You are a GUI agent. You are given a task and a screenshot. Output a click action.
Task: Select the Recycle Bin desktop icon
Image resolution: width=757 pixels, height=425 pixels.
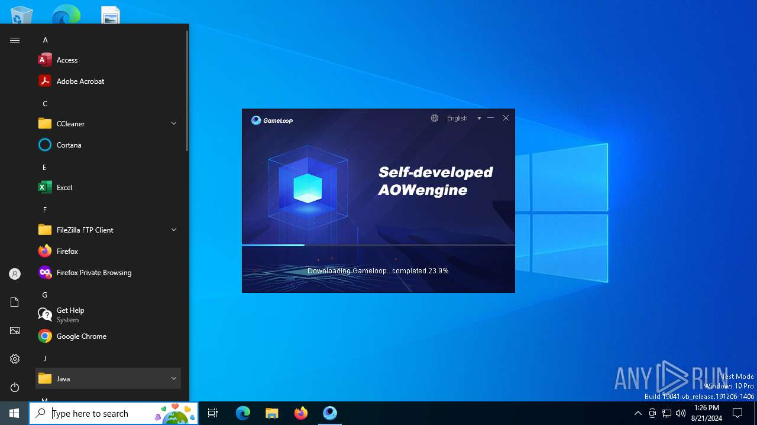tap(22, 14)
